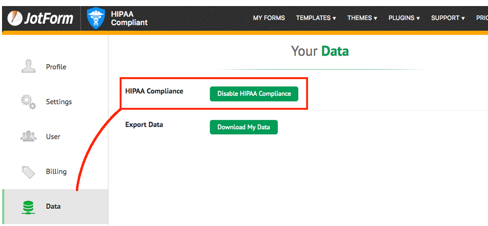The width and height of the screenshot is (488, 226).
Task: Open the Profile section in sidebar
Action: (x=56, y=67)
